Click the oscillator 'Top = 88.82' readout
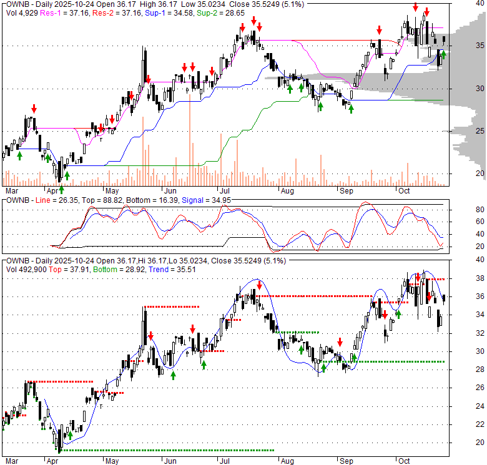Image resolution: width=487 pixels, height=465 pixels. (101, 200)
